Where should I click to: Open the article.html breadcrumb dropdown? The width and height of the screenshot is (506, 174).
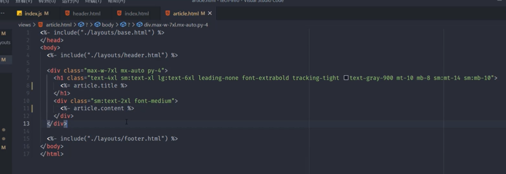coord(59,25)
